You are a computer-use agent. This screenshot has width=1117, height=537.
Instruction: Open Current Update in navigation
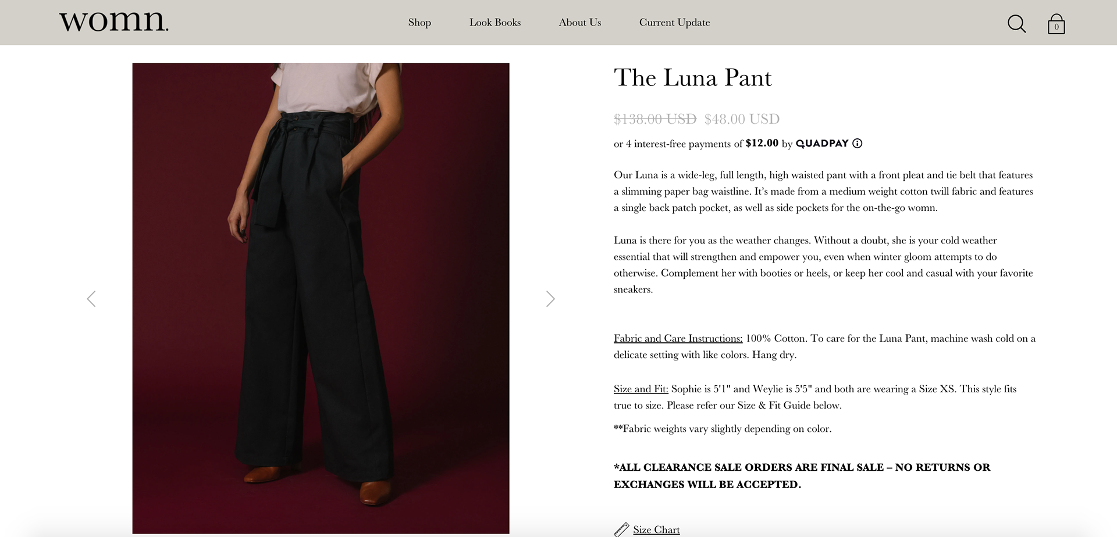(x=675, y=23)
